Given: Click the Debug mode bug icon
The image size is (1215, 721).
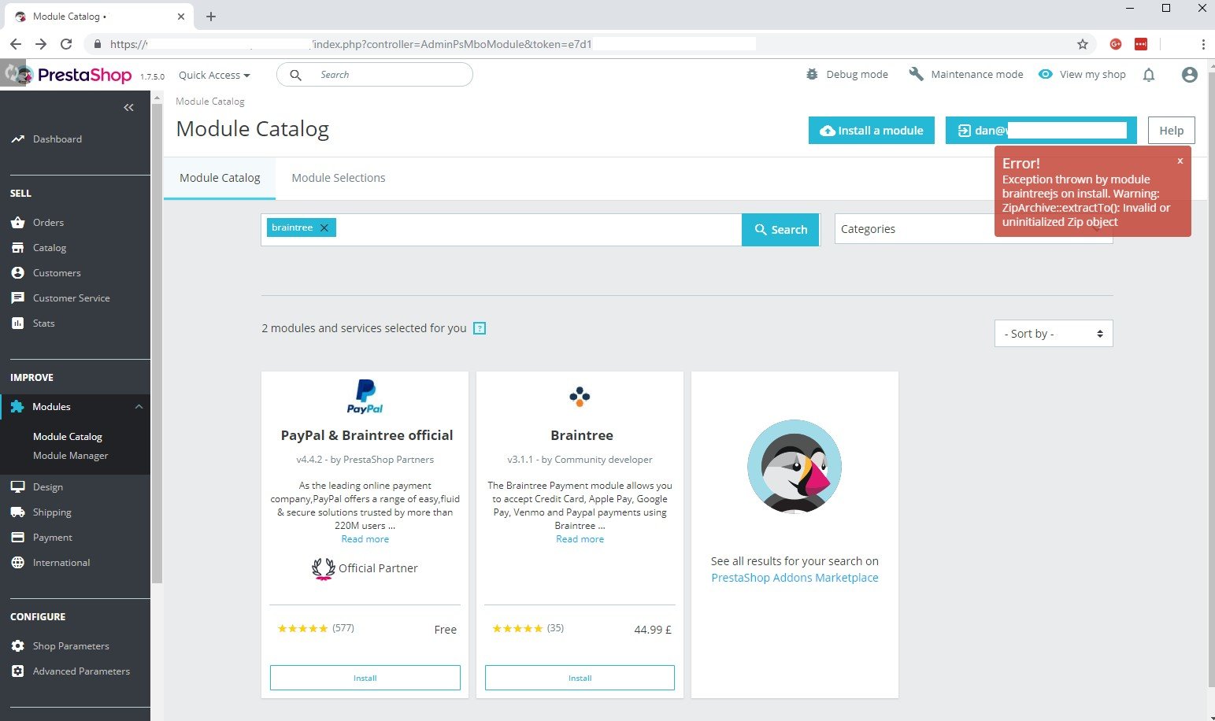Looking at the screenshot, I should (x=812, y=74).
